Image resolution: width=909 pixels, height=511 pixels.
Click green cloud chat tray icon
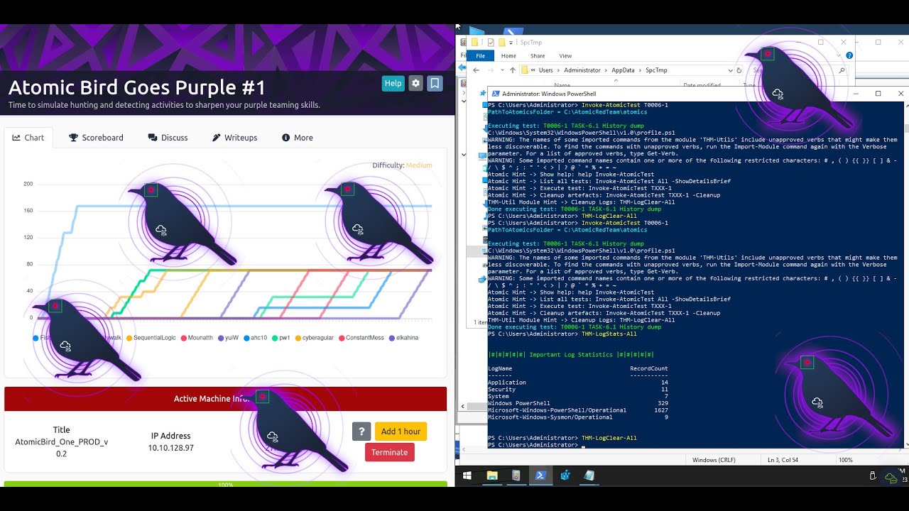point(891,478)
